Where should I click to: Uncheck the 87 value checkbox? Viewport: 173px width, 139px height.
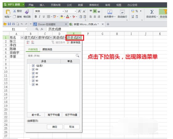pos(33,77)
